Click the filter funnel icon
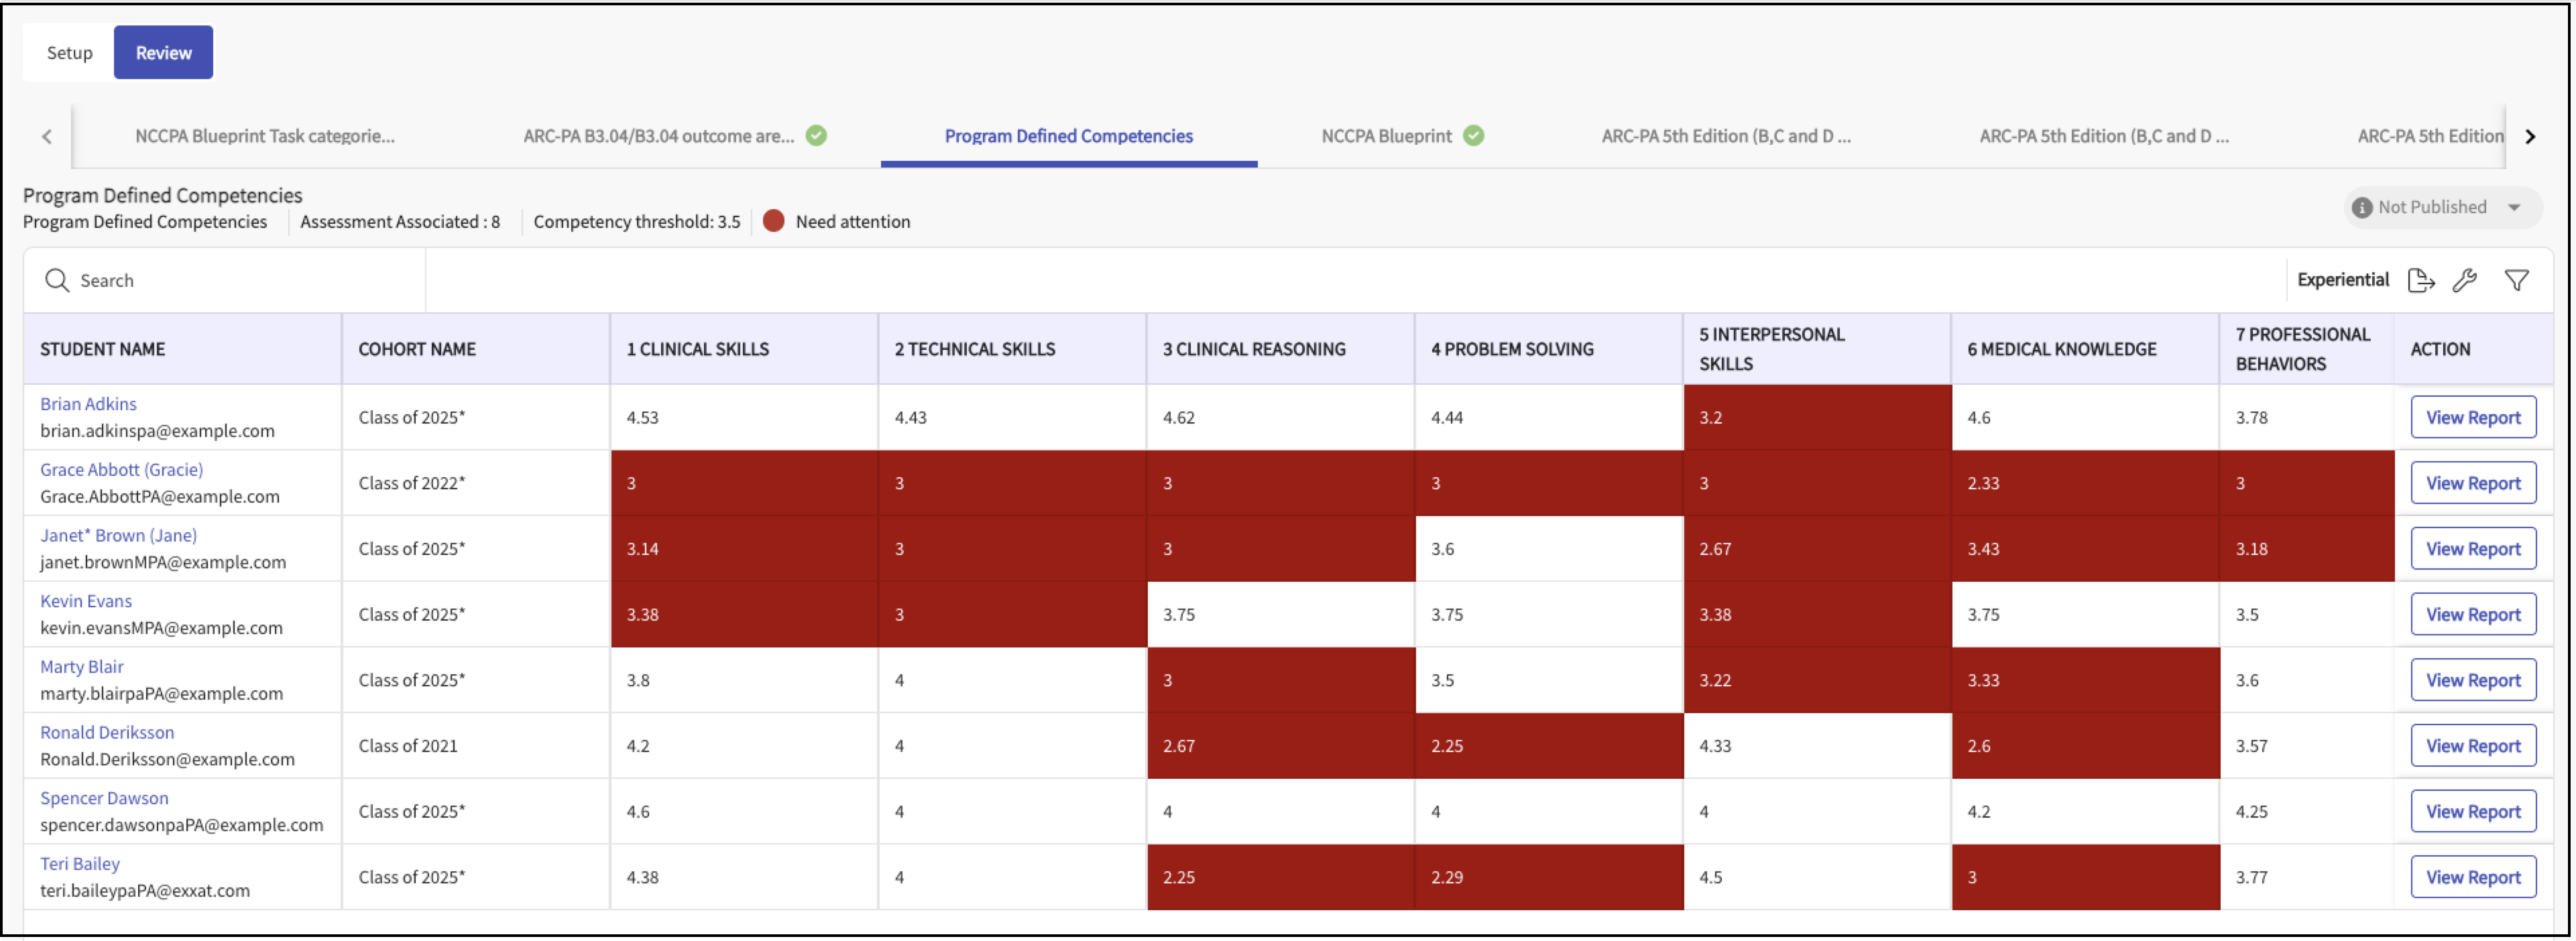The height and width of the screenshot is (941, 2576). coord(2517,281)
